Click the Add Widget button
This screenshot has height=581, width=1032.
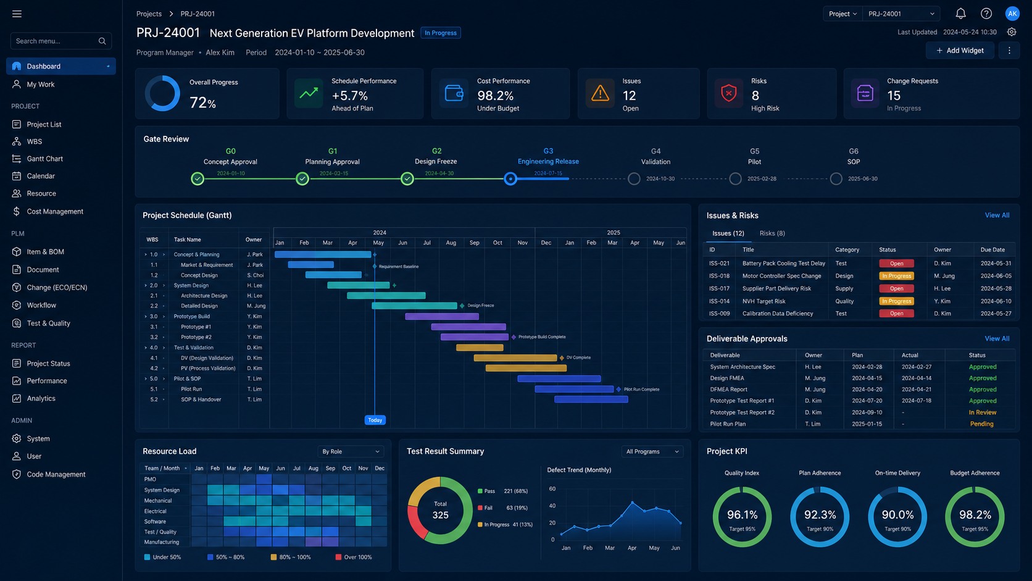pyautogui.click(x=960, y=51)
